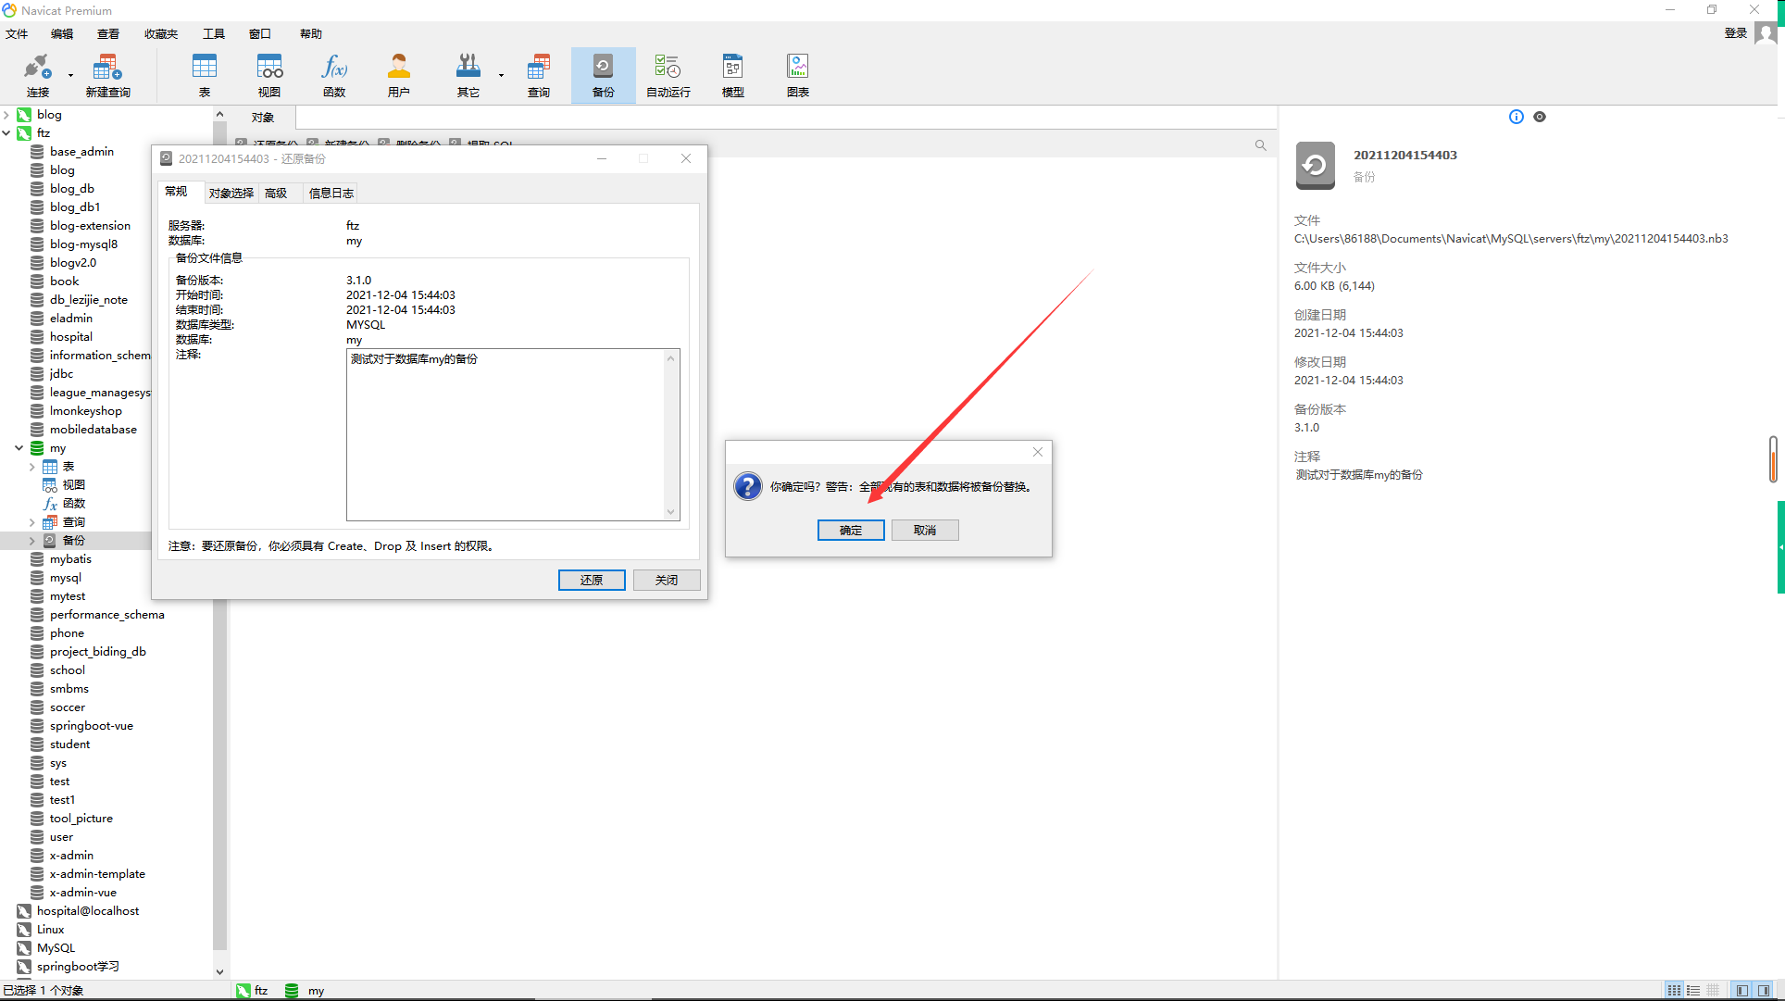
Task: Toggle the preview eye icon in right panel
Action: click(x=1540, y=117)
